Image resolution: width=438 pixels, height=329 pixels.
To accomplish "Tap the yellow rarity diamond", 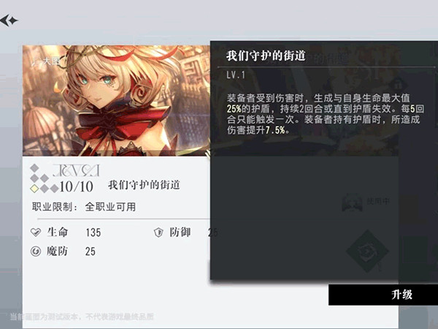I will coord(34,189).
